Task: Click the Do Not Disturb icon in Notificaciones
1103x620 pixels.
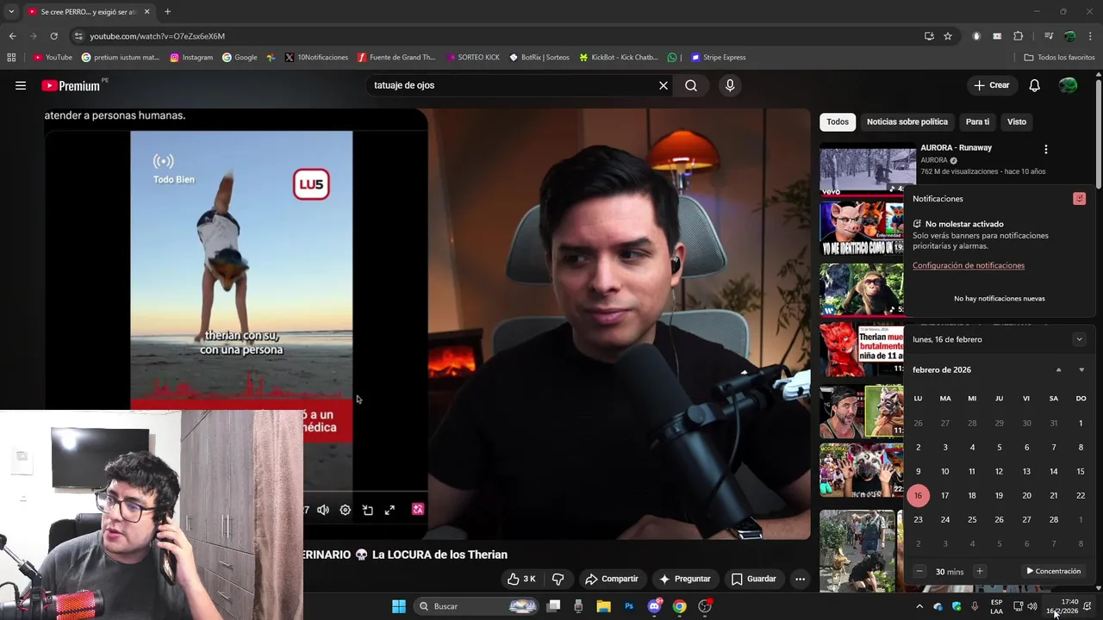Action: click(1079, 199)
